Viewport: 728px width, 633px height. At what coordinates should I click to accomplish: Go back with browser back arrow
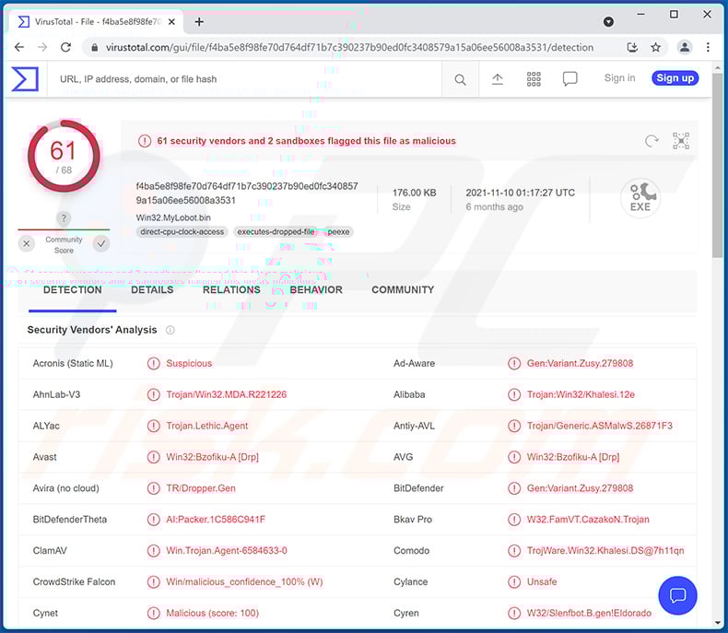point(19,47)
